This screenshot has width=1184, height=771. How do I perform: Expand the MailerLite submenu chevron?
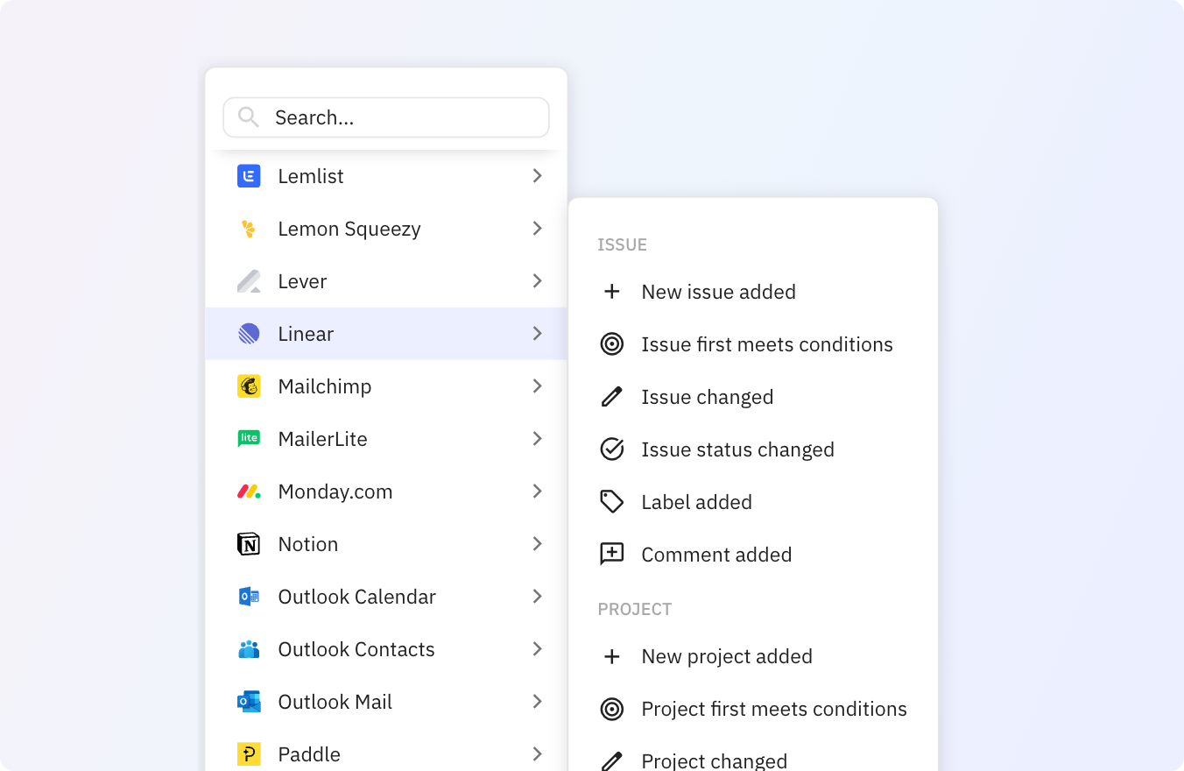pyautogui.click(x=537, y=439)
